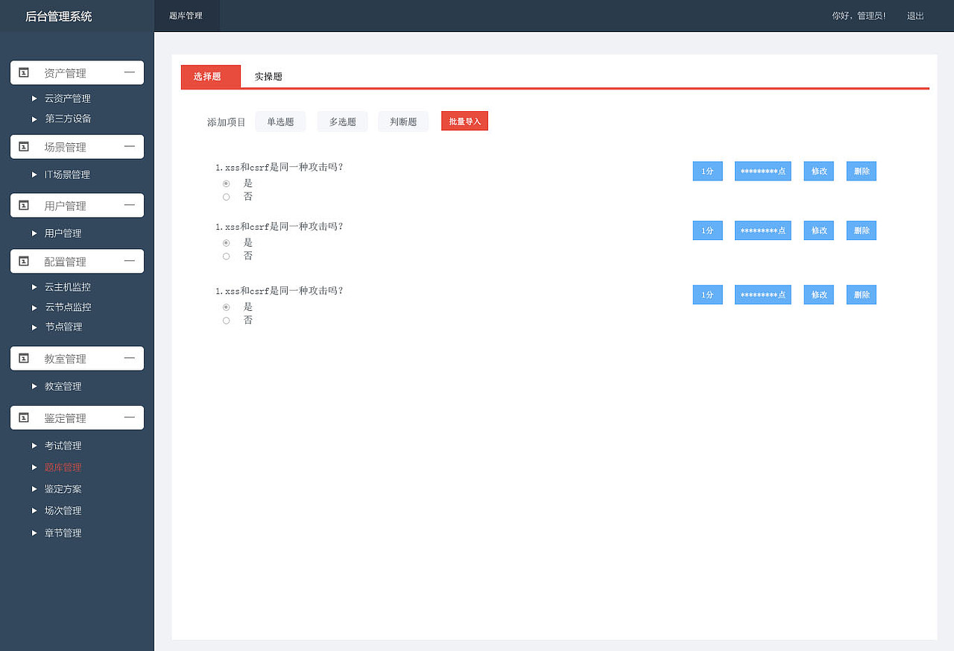The height and width of the screenshot is (651, 954).
Task: Select 否 radio in the first question
Action: click(226, 197)
